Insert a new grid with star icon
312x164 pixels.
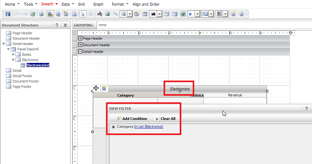coord(136,14)
